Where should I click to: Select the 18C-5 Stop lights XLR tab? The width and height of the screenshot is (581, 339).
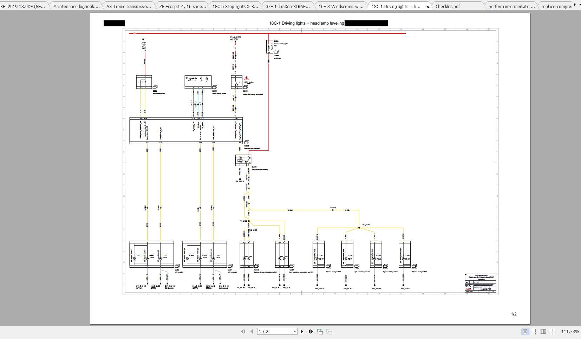point(235,6)
